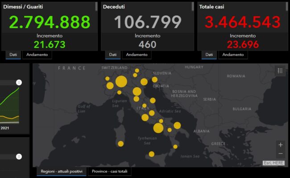Click the Friuli circle marker near Slovenia
The width and height of the screenshot is (290, 178).
pos(155,80)
